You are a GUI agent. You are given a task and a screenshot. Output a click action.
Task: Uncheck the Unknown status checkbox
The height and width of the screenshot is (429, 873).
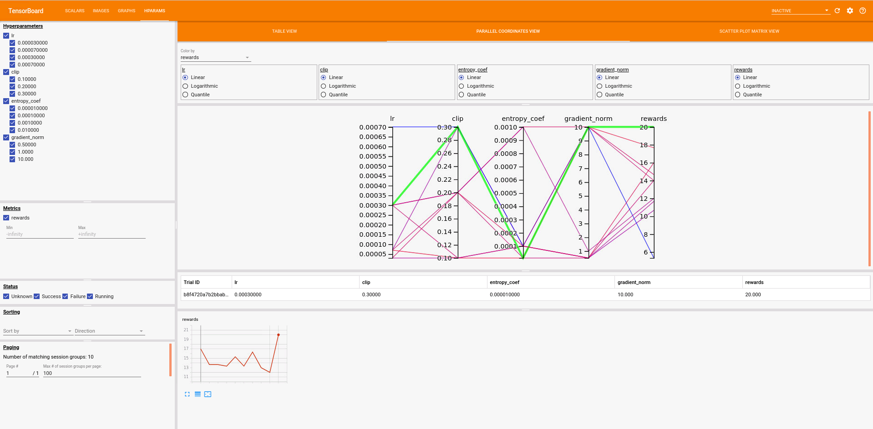6,296
